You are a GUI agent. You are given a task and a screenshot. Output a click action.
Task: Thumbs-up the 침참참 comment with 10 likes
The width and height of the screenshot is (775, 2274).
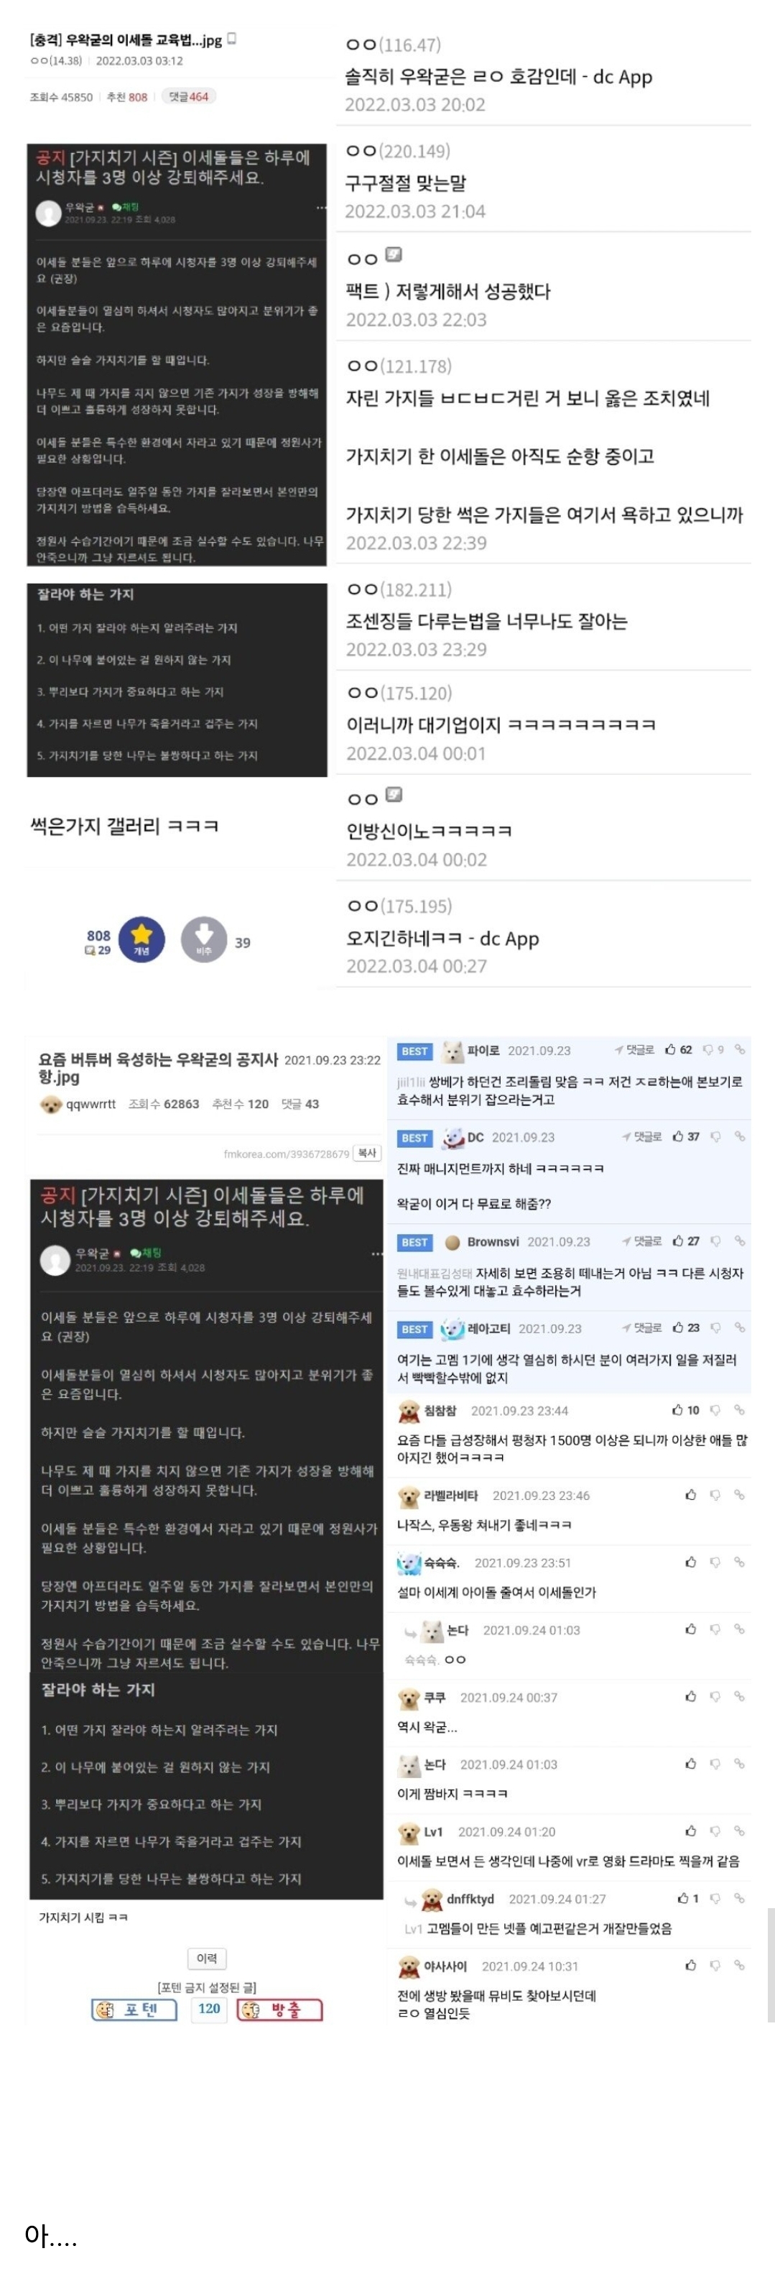[x=677, y=1410]
